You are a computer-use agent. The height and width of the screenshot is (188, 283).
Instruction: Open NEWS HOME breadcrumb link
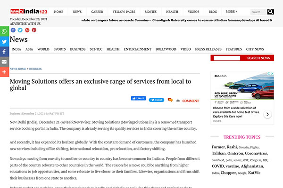[18, 69]
